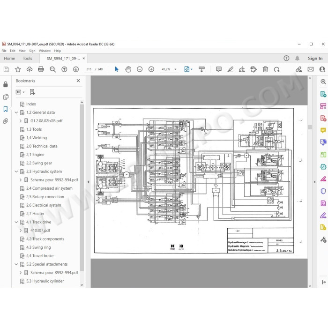Click the Save file icon

6,69
